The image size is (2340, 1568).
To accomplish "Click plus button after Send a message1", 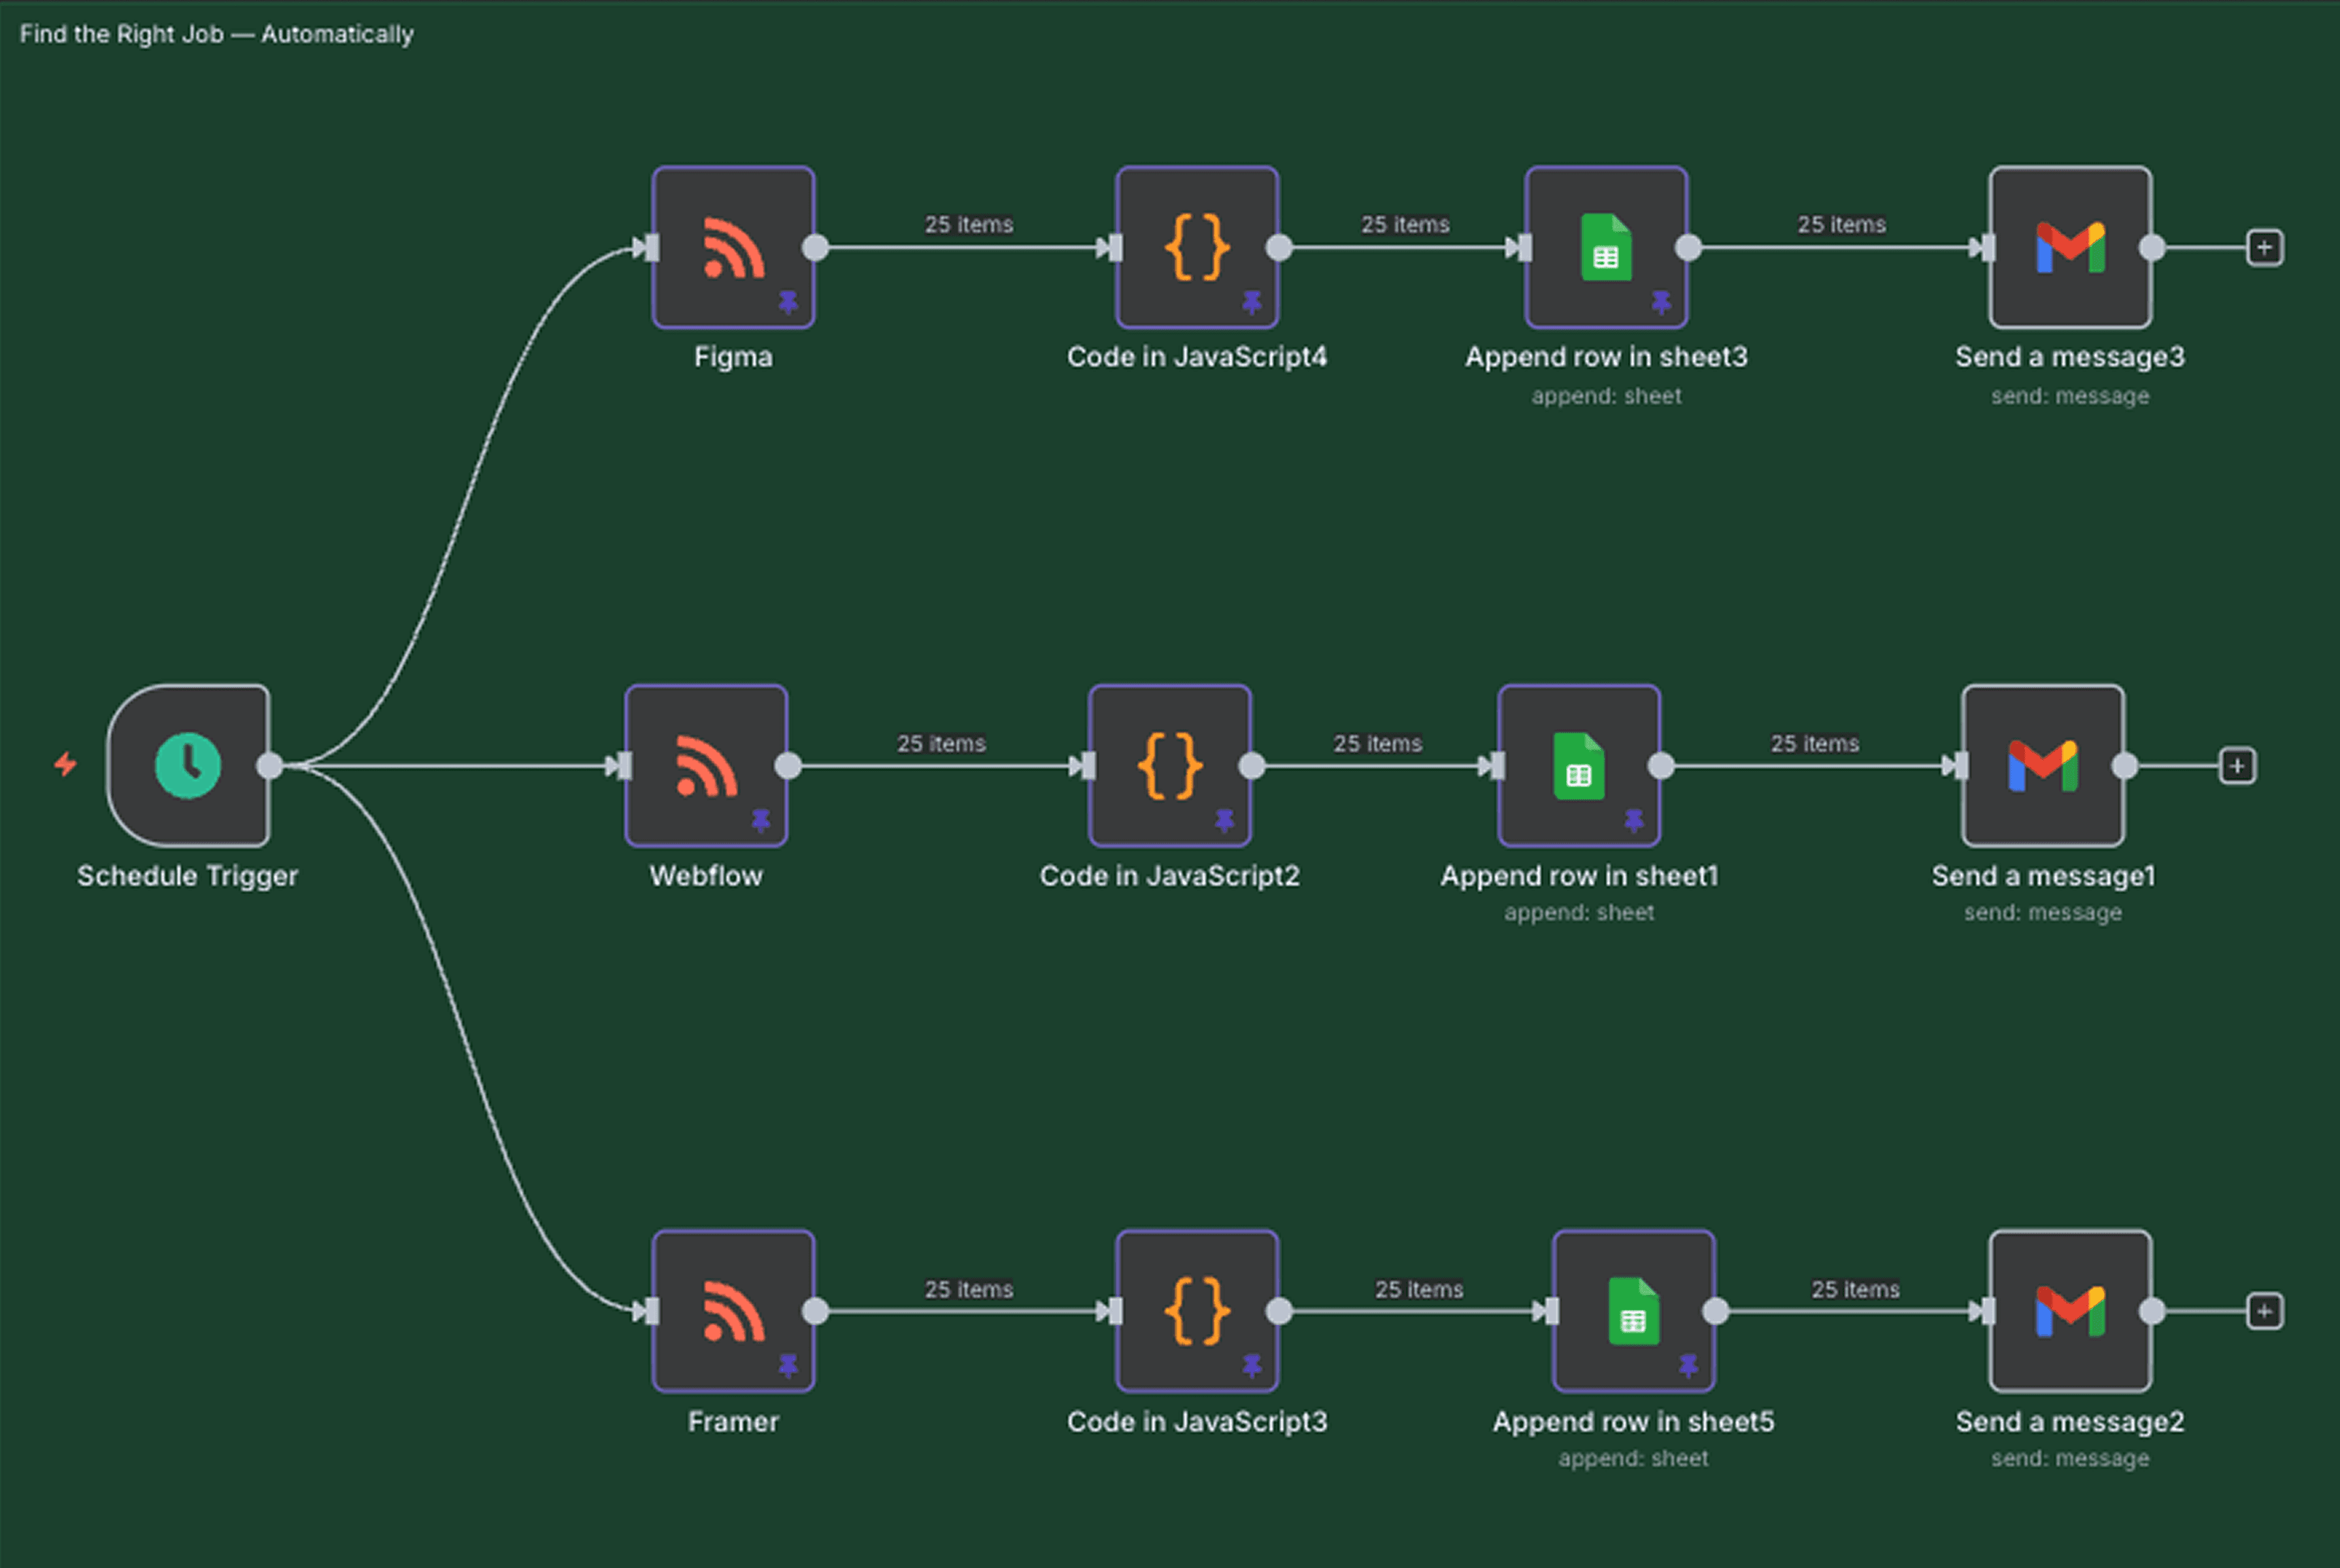I will tap(2237, 766).
